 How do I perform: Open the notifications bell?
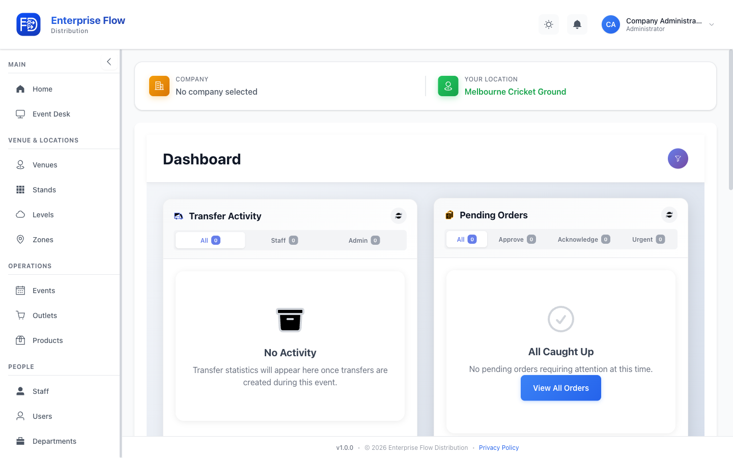coord(577,24)
